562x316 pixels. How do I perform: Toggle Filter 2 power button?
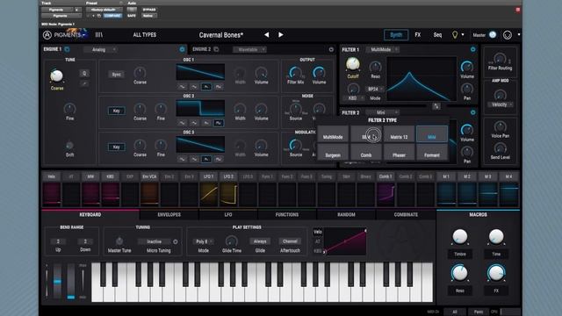[472, 112]
